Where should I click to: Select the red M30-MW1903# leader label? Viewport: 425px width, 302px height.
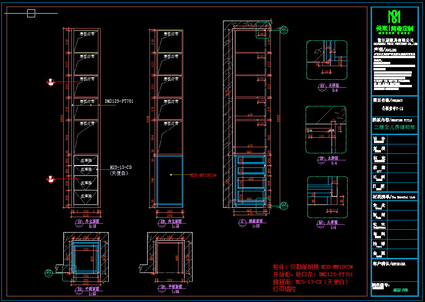click(202, 175)
